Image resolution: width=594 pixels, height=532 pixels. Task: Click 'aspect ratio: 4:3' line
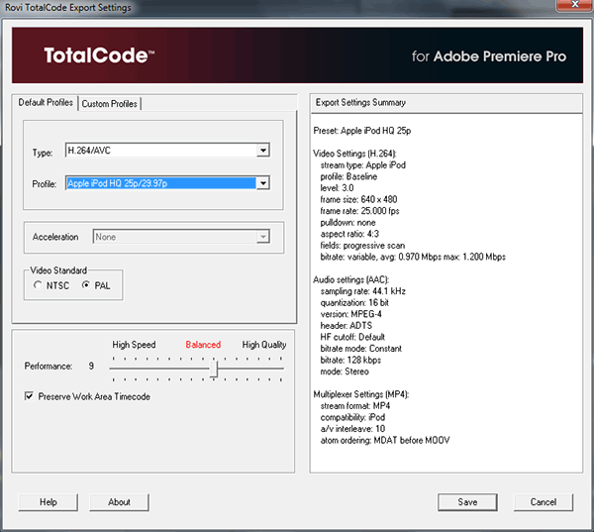(349, 234)
